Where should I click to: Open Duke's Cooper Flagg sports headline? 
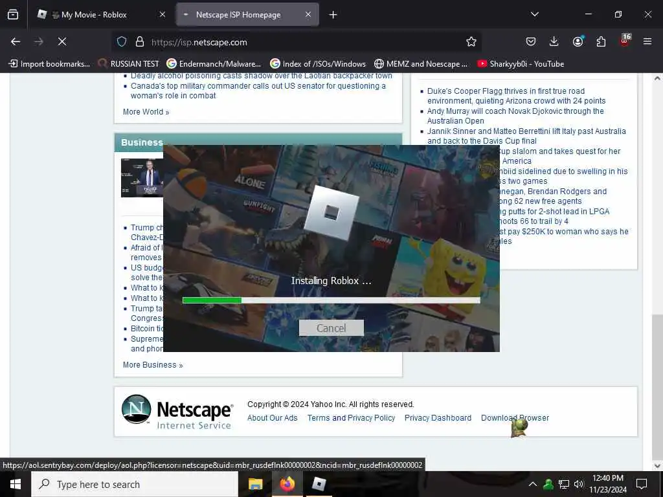(x=516, y=96)
